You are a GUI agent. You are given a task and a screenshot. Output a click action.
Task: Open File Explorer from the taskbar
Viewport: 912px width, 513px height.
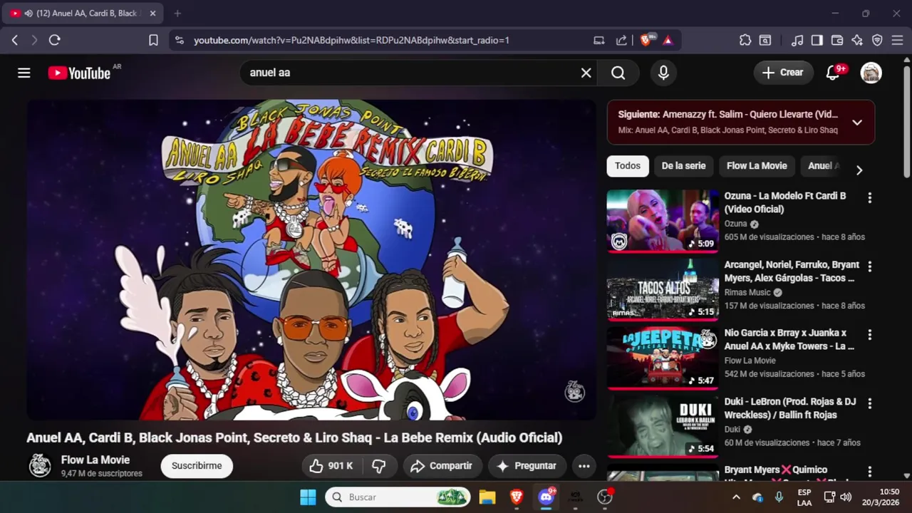click(487, 497)
